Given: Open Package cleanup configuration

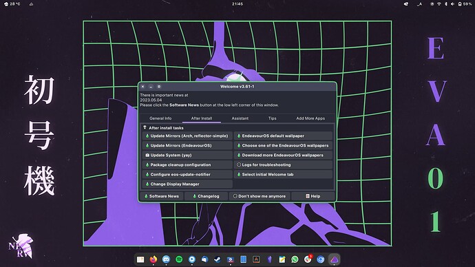Looking at the screenshot, I should pyautogui.click(x=187, y=164).
